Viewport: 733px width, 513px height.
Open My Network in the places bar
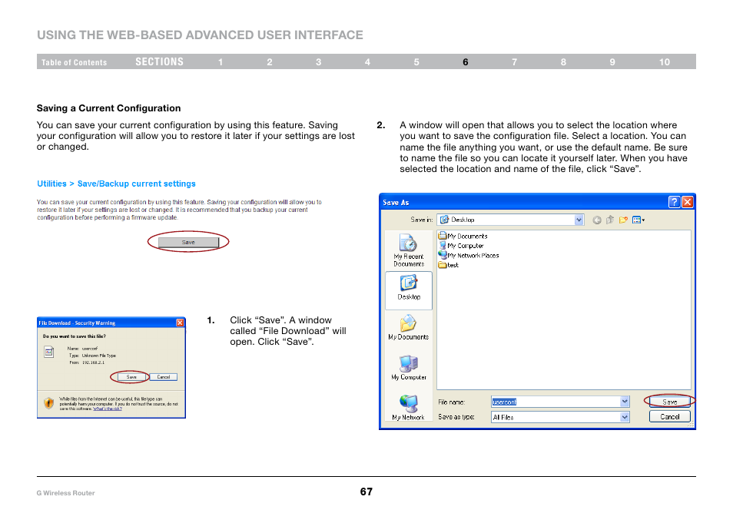coord(408,408)
